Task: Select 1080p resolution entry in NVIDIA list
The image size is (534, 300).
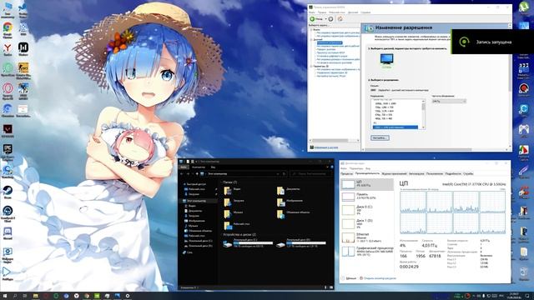Action: pos(385,103)
